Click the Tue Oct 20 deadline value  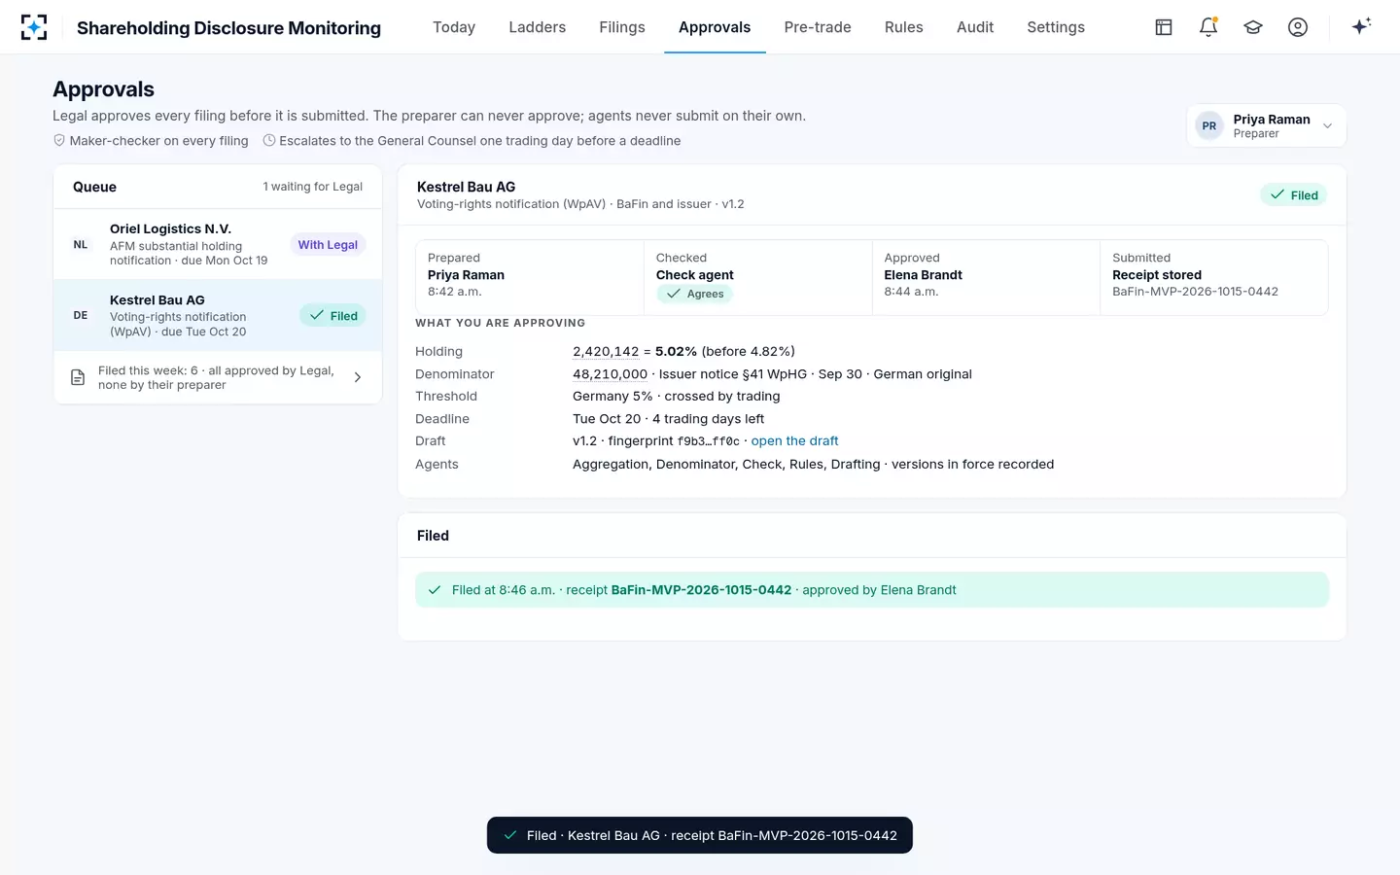click(607, 419)
